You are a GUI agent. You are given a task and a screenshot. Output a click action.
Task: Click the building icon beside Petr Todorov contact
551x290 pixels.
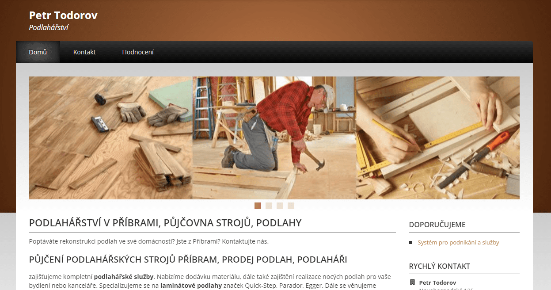(x=412, y=282)
